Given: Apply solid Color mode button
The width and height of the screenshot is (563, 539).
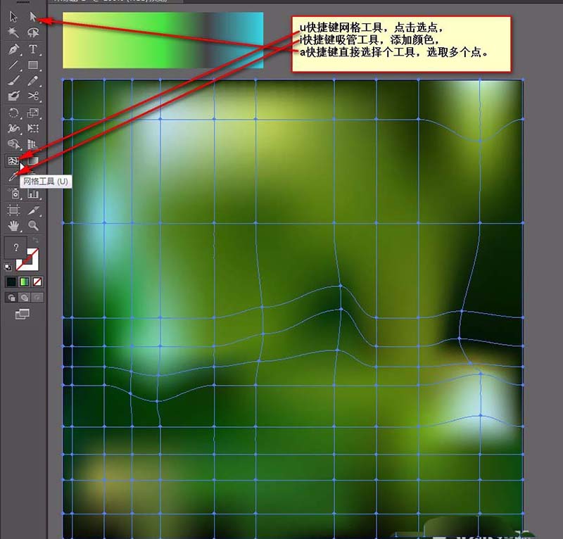Looking at the screenshot, I should coord(11,282).
